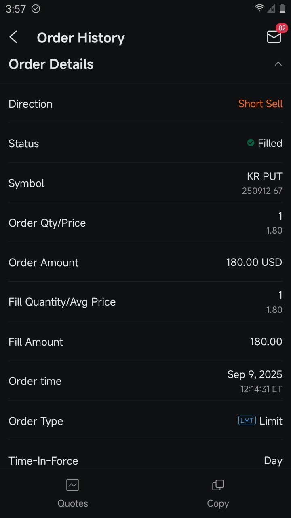Screen dimensions: 291x518
Task: Open the messages envelope icon
Action: point(274,37)
